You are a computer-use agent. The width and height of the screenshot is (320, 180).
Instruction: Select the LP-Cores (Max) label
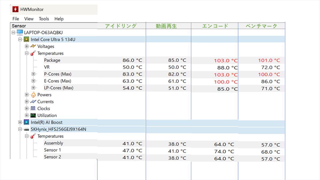pyautogui.click(x=59, y=88)
